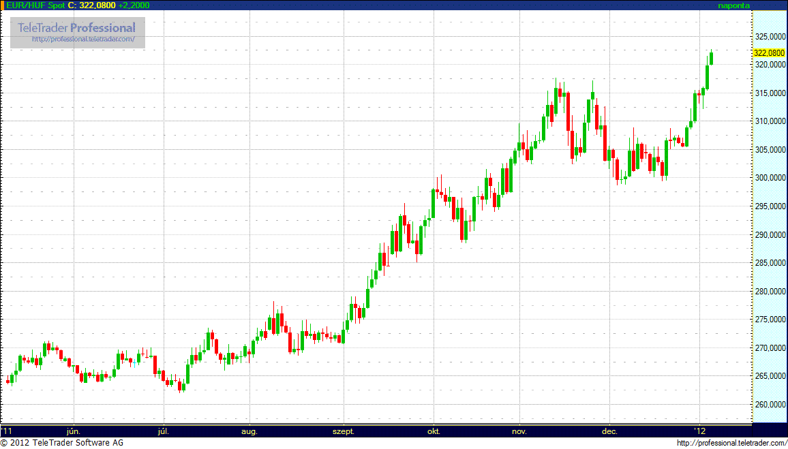Click the 315,0000 price axis label
This screenshot has height=449, width=788.
[x=770, y=93]
